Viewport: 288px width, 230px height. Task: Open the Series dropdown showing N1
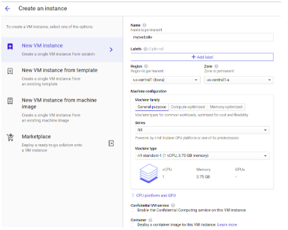coord(202,130)
